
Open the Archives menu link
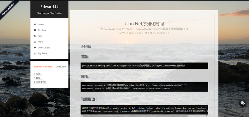pos(42,30)
